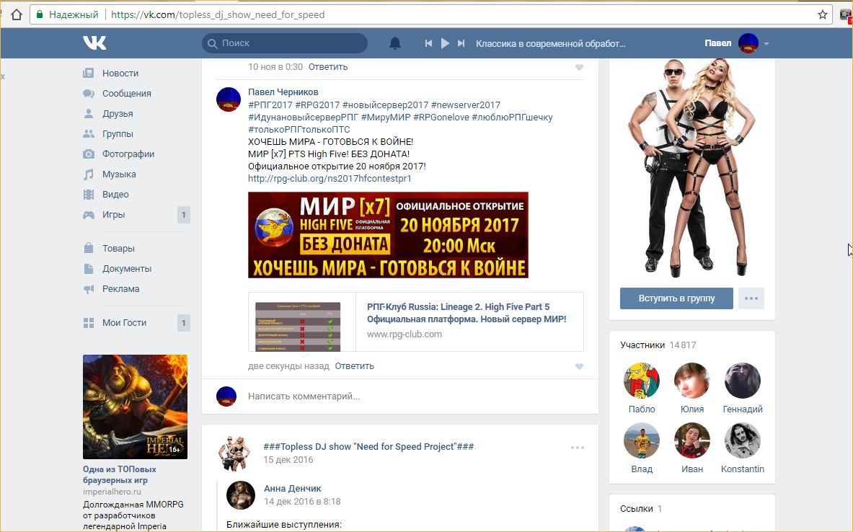Click the Написать комментарий field
The width and height of the screenshot is (853, 532).
coord(404,396)
